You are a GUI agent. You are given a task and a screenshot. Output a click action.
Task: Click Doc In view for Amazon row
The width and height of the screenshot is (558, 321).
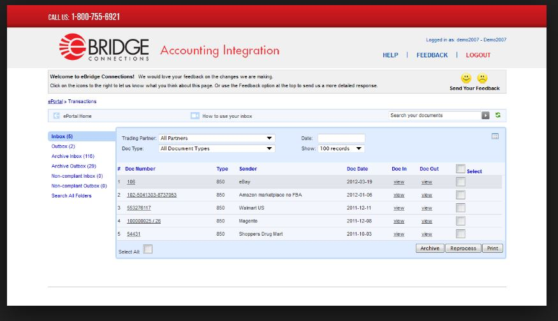399,195
